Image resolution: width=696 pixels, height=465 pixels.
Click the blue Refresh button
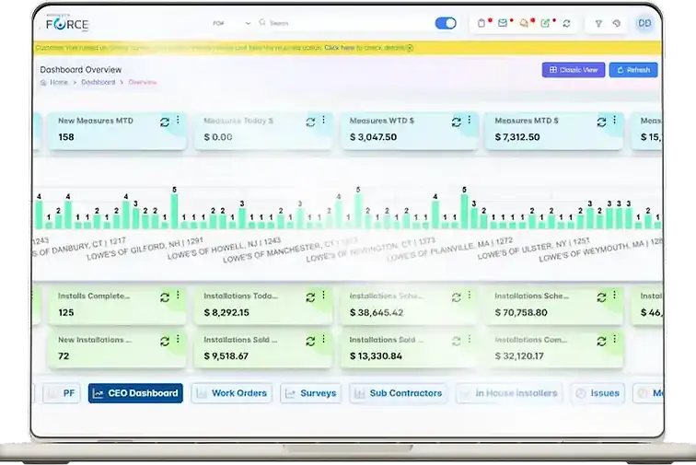point(633,70)
